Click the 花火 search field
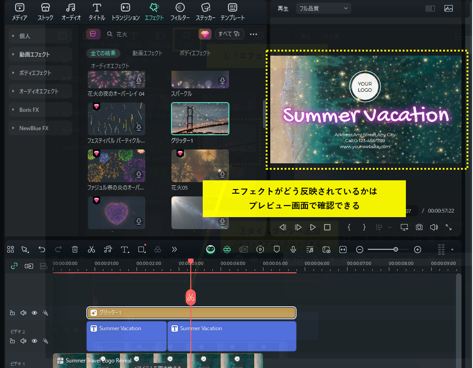 149,34
